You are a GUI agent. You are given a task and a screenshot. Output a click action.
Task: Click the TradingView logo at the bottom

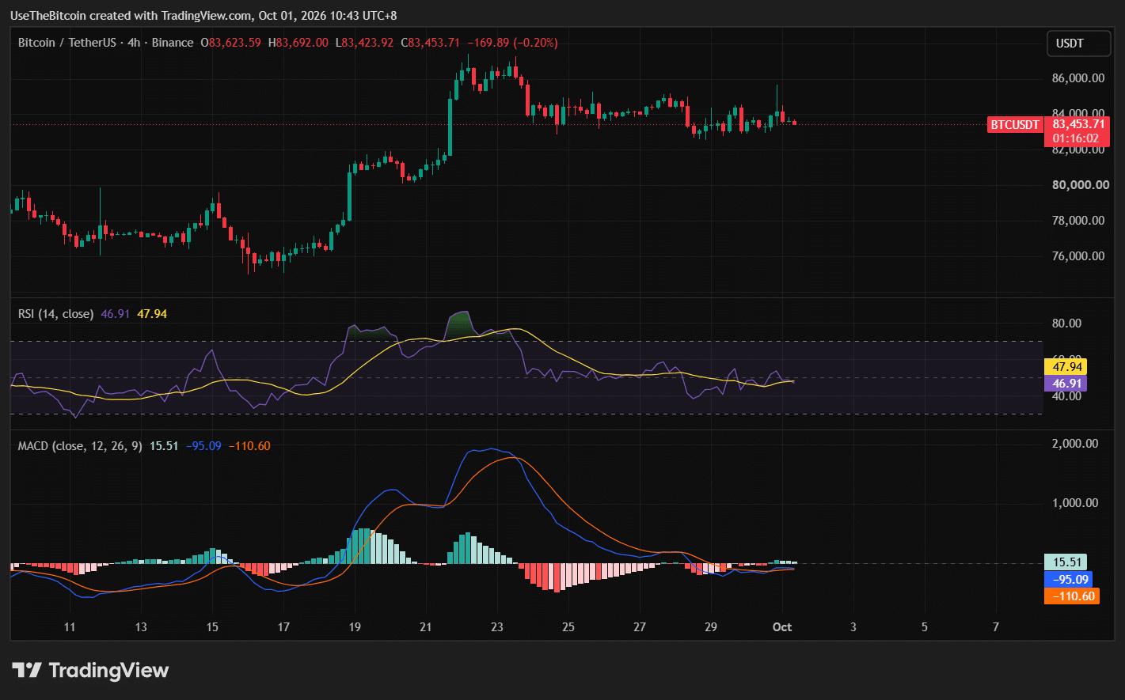point(90,671)
